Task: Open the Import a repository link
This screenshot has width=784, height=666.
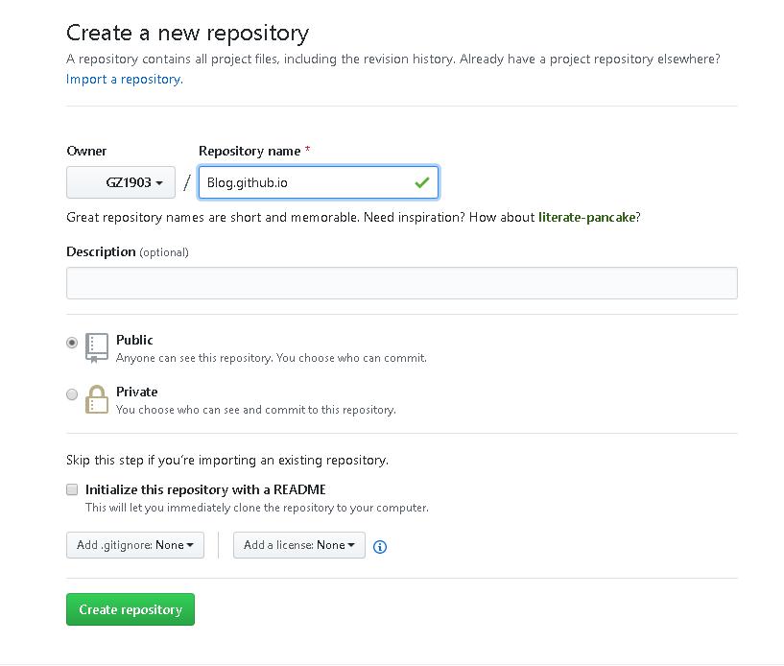Action: (124, 79)
